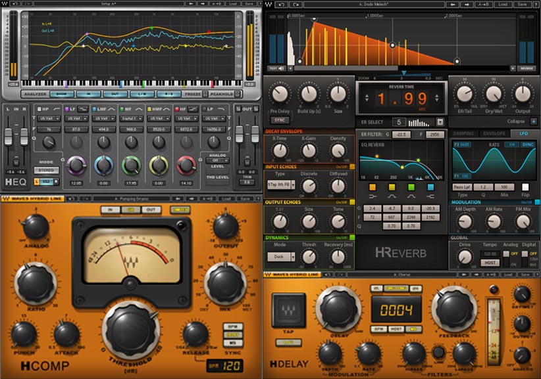Open LFO Type dropdown showing Reso Lpf
The image size is (541, 379).
pos(462,187)
